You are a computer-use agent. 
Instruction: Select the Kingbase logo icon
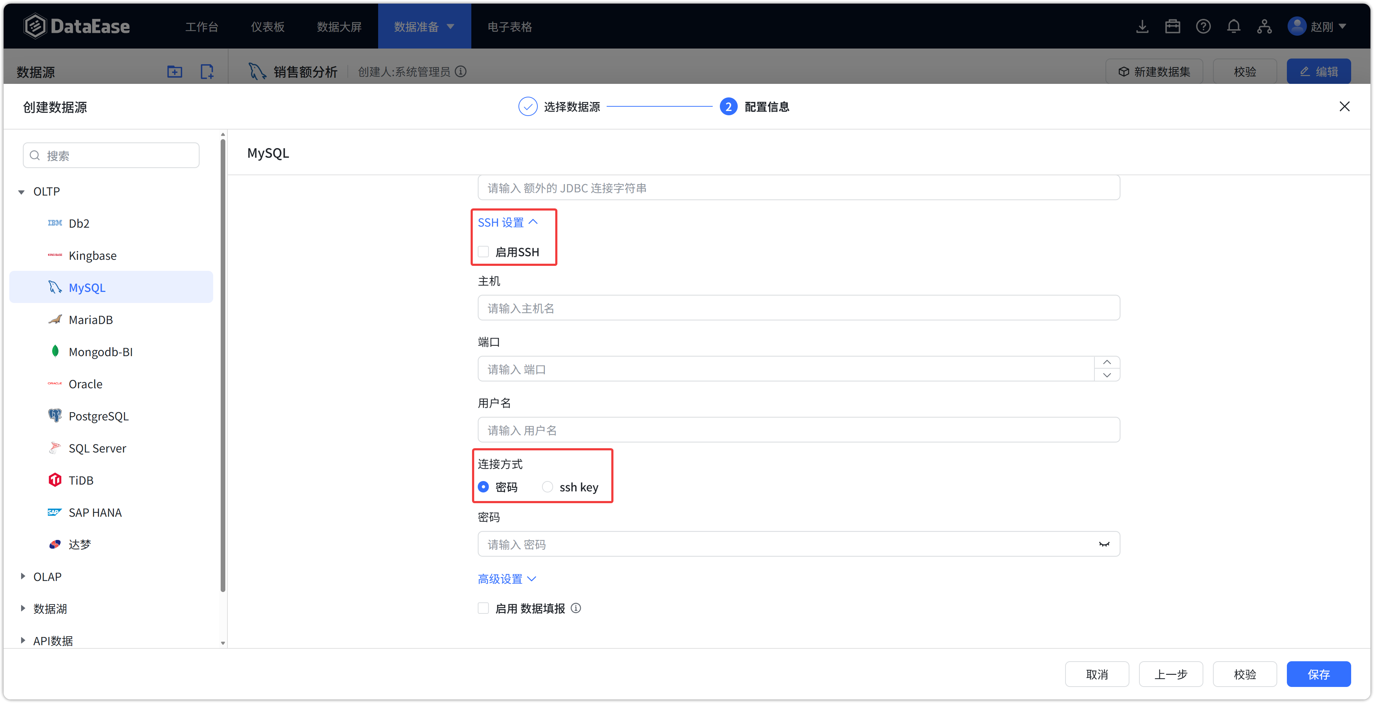point(55,255)
